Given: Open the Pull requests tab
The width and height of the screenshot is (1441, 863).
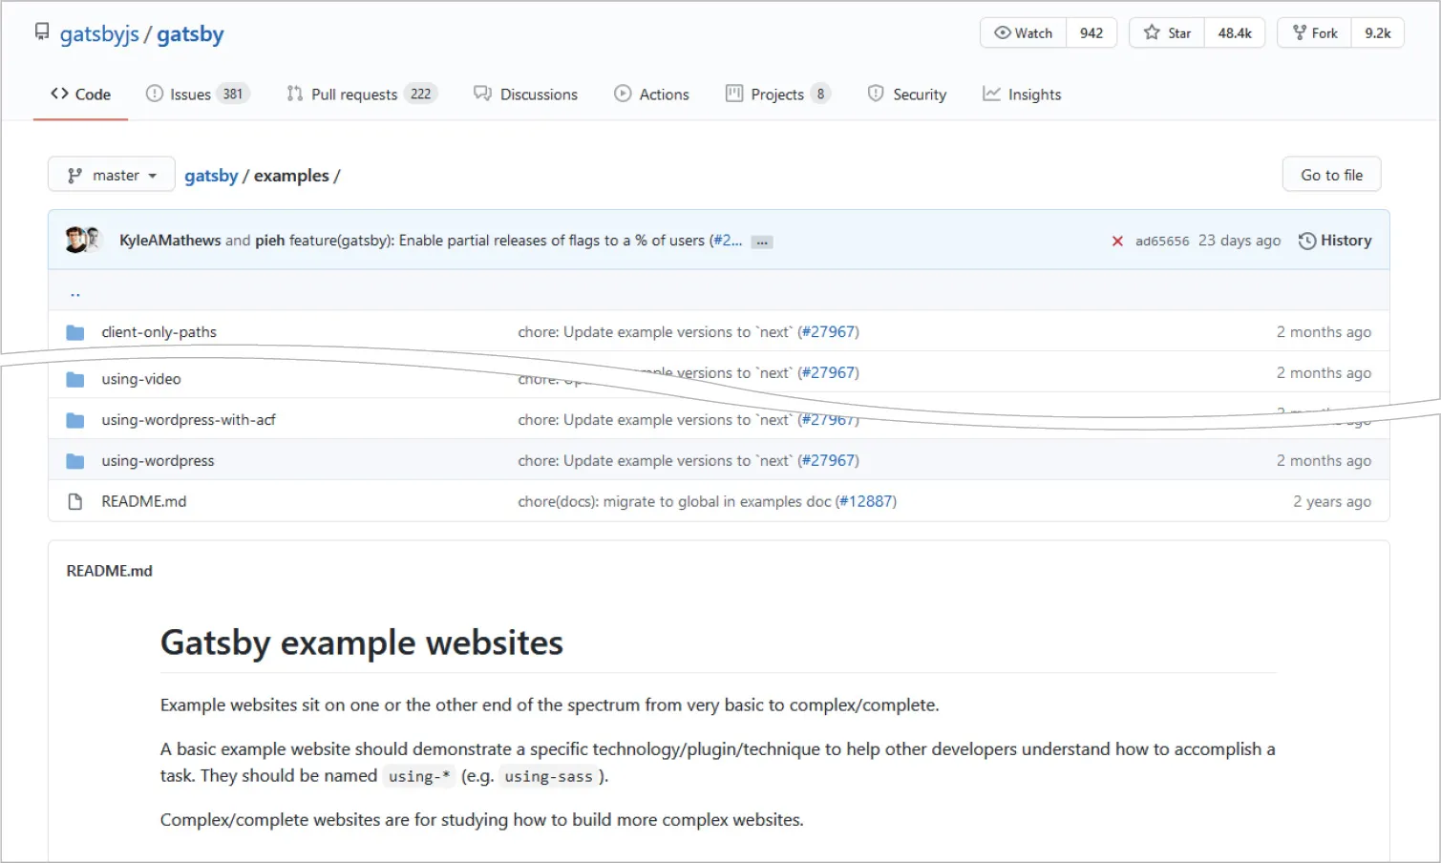Looking at the screenshot, I should click(x=361, y=94).
